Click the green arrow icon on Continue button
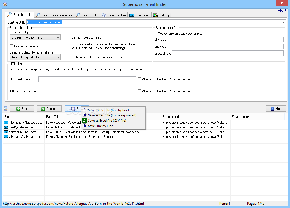290x208 pixels. click(43, 109)
